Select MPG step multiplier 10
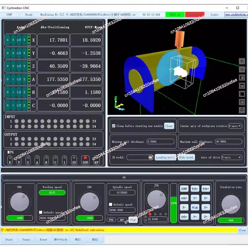 coord(74,160)
